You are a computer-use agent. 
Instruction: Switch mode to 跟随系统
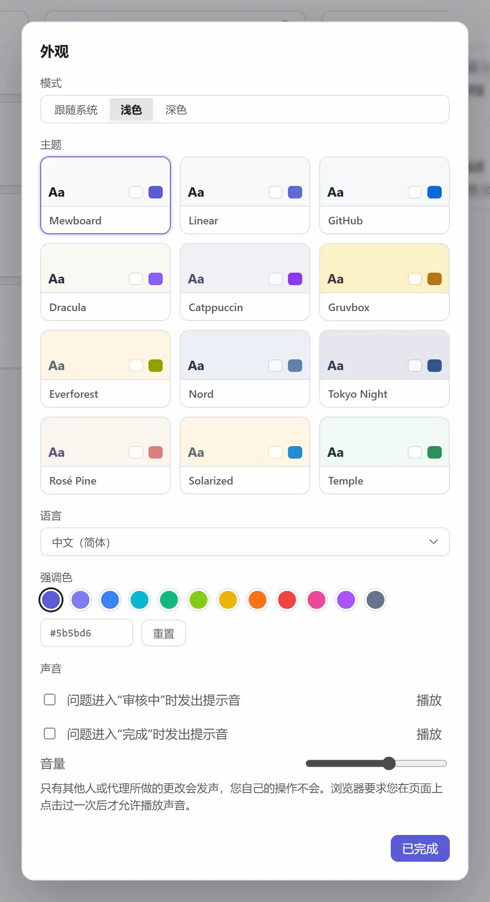pyautogui.click(x=76, y=110)
